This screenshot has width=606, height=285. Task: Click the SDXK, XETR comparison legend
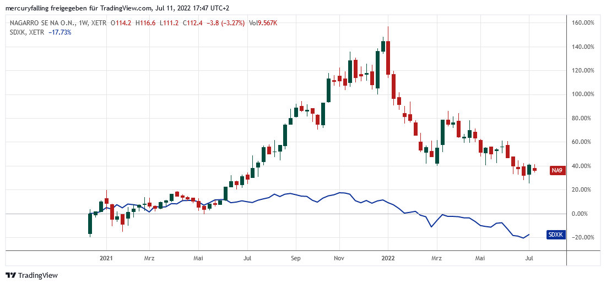[25, 32]
